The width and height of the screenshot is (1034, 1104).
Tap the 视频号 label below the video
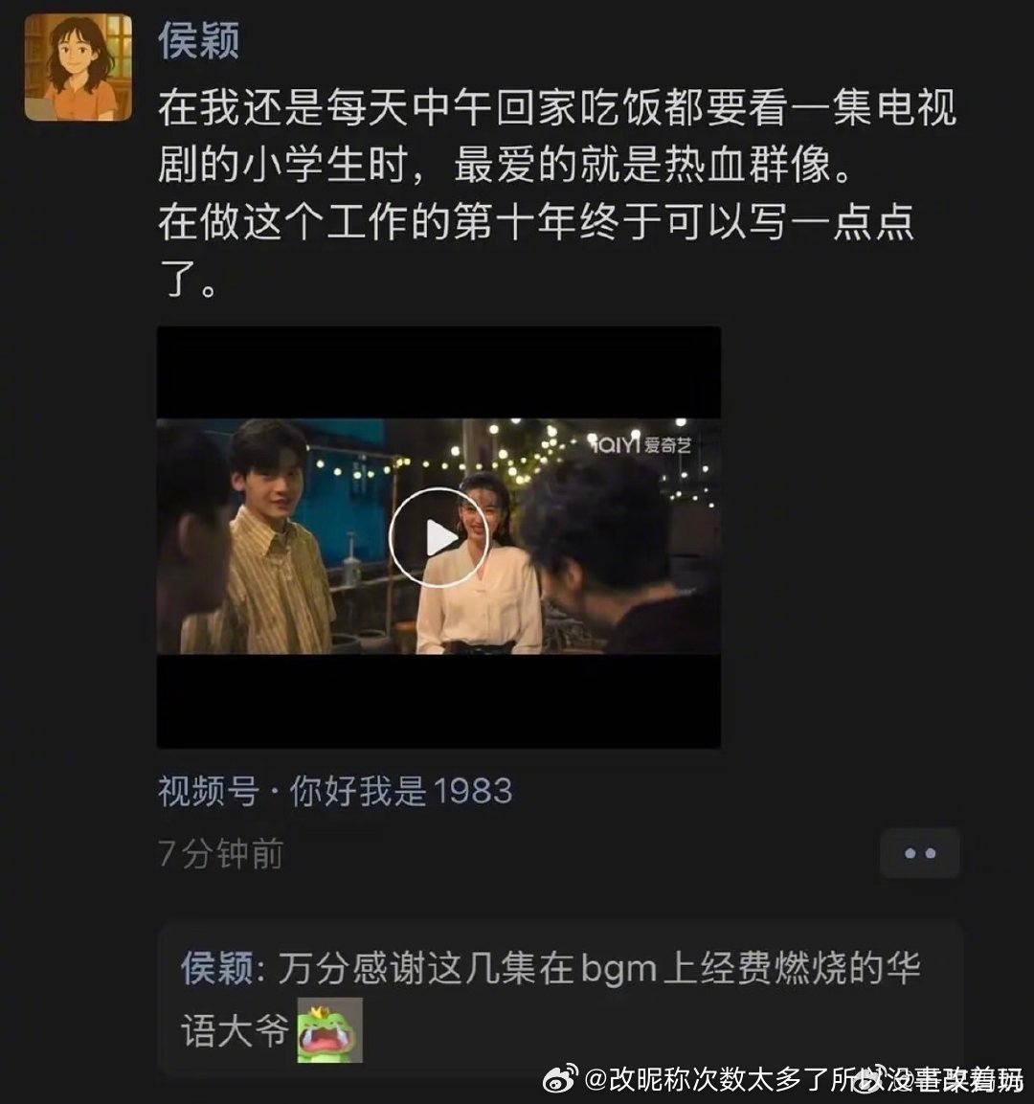click(209, 792)
